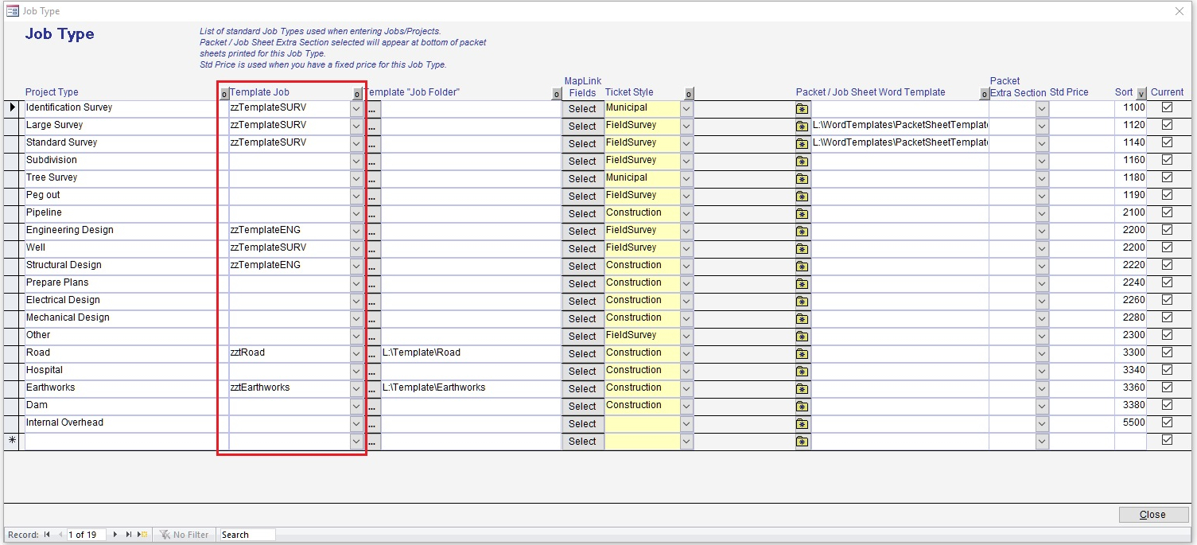Select the row selector for Hospital record

(14, 371)
